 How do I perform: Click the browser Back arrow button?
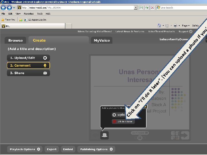(3, 8)
